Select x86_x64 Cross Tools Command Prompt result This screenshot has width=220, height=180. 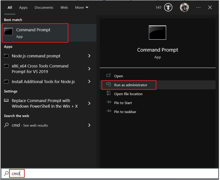(x=49, y=69)
